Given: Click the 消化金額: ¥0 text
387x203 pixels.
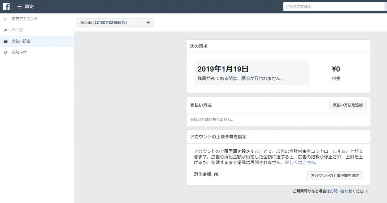Looking at the screenshot, I should point(206,174).
